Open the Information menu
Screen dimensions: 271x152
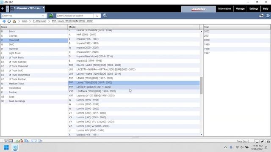tap(224, 8)
